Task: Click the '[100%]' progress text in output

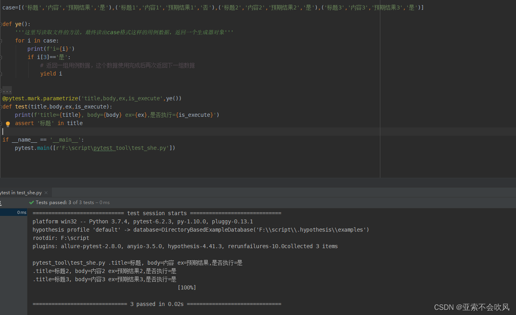Action: 187,287
